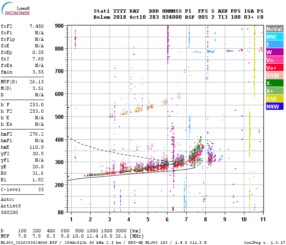Select the NNE legend swatch
This screenshot has width=286, height=245.
275,37
